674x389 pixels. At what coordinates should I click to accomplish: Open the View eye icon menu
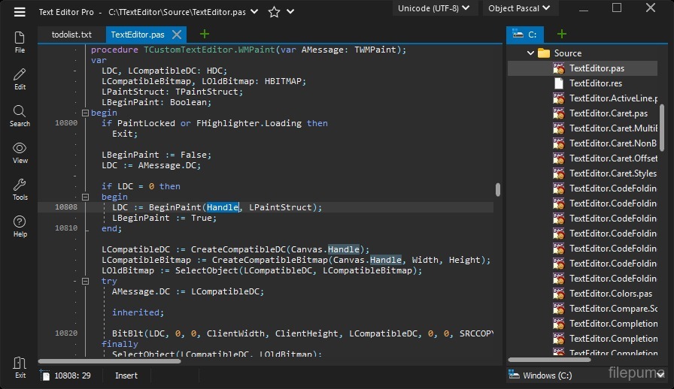pyautogui.click(x=20, y=152)
